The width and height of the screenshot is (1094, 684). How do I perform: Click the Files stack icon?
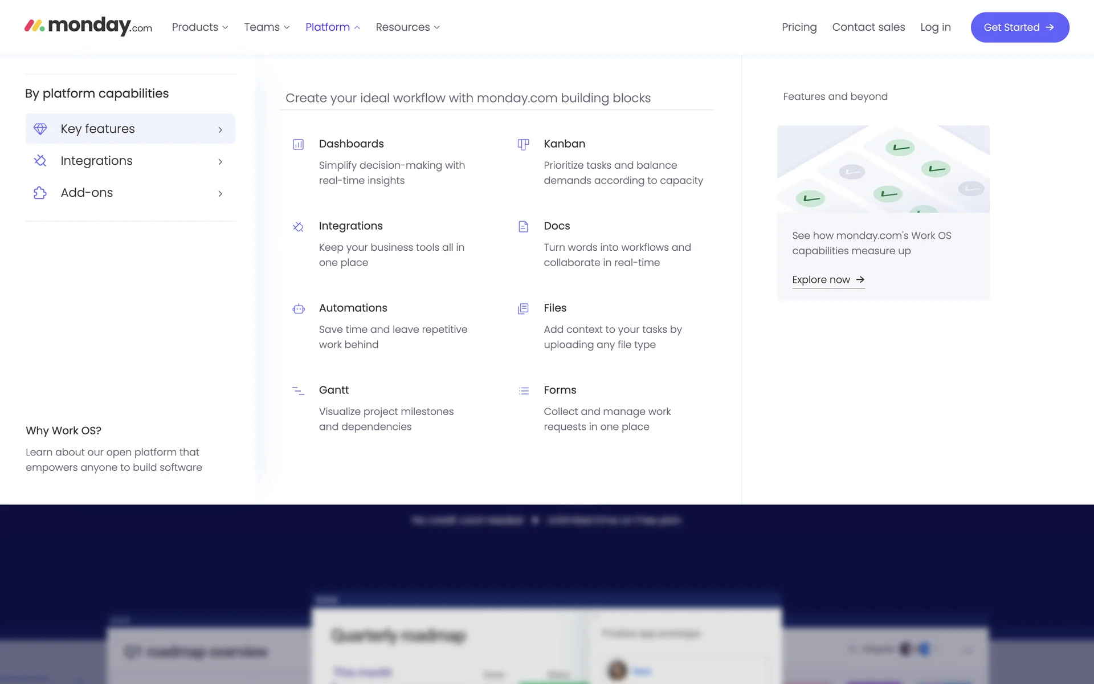(x=523, y=309)
